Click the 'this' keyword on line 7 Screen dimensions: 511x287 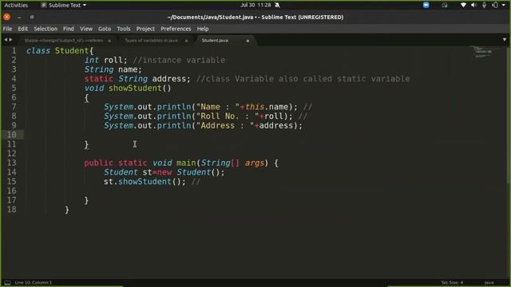(255, 107)
